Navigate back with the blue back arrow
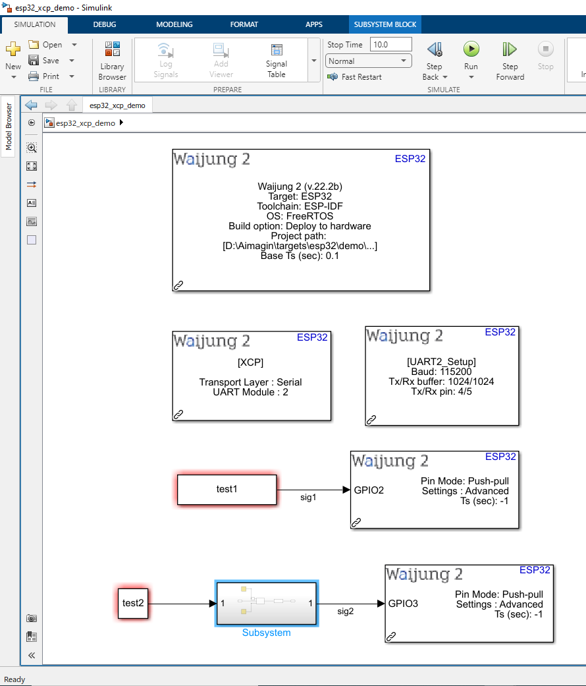586x686 pixels. [x=31, y=105]
